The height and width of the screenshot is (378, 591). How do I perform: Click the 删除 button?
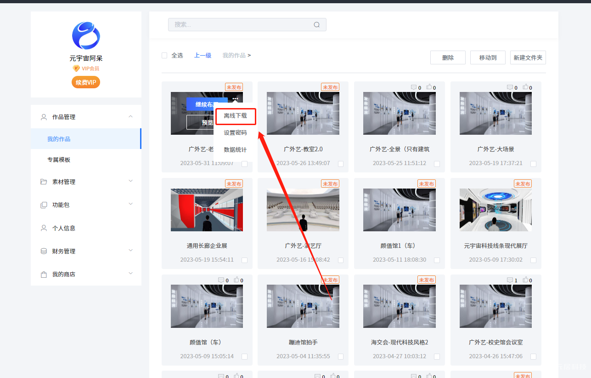tap(448, 57)
